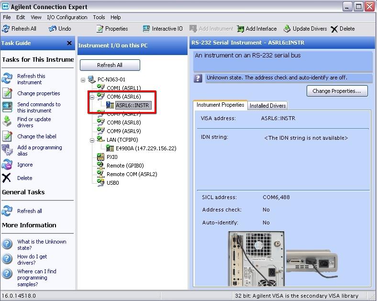Click the USB0 interface icon
Viewport: 377px width, 301px height.
[x=100, y=182]
